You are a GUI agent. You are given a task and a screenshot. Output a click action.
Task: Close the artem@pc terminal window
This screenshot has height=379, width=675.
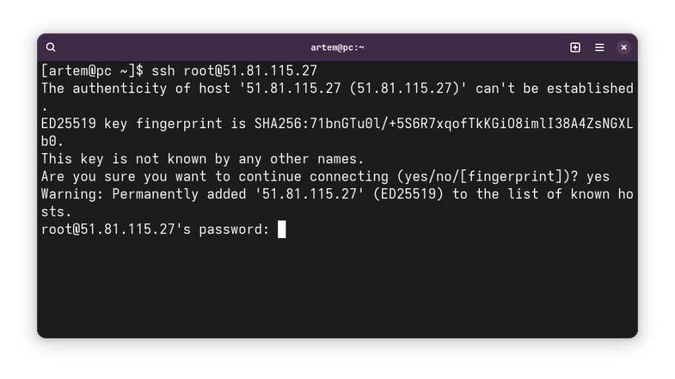[623, 47]
